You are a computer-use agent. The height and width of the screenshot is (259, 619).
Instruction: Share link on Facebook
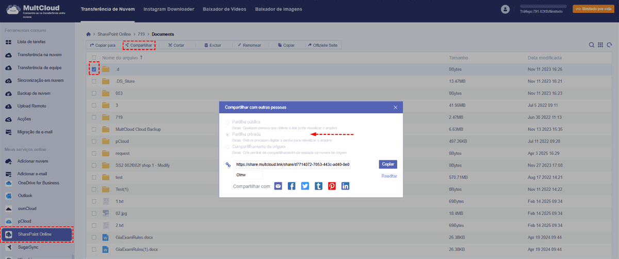coord(292,186)
